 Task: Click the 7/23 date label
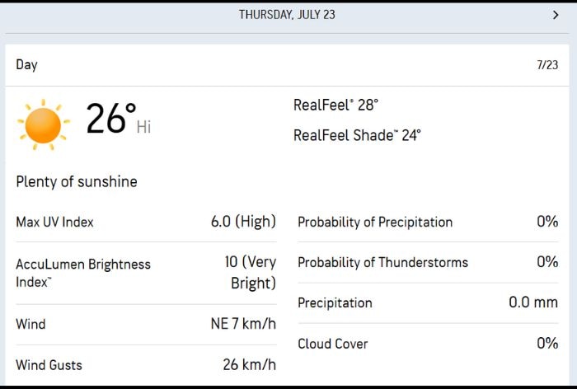click(x=547, y=65)
